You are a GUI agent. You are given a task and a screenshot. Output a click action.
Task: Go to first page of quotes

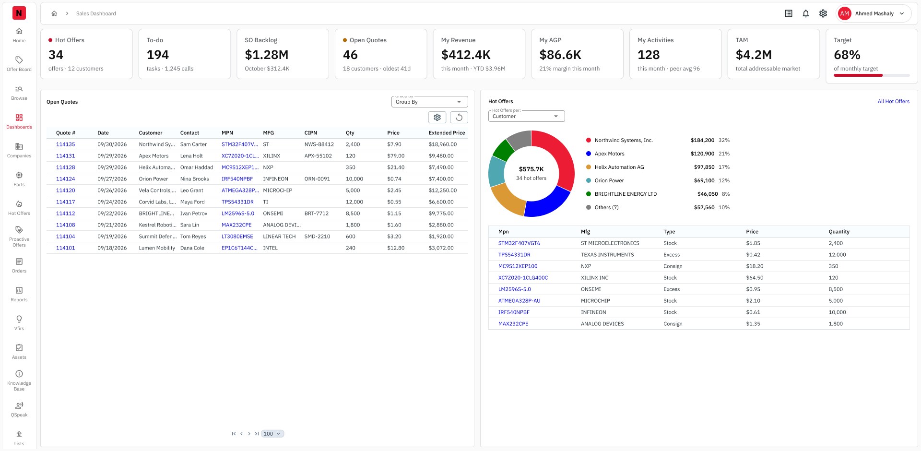(234, 434)
